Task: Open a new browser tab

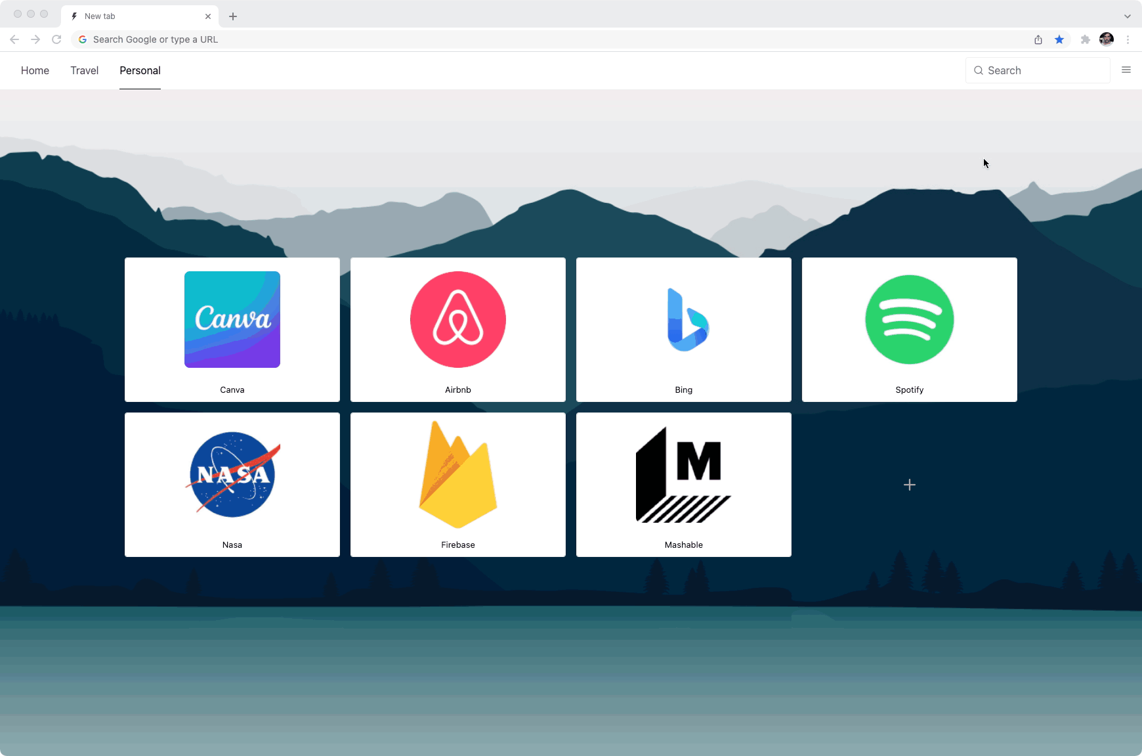Action: (233, 16)
